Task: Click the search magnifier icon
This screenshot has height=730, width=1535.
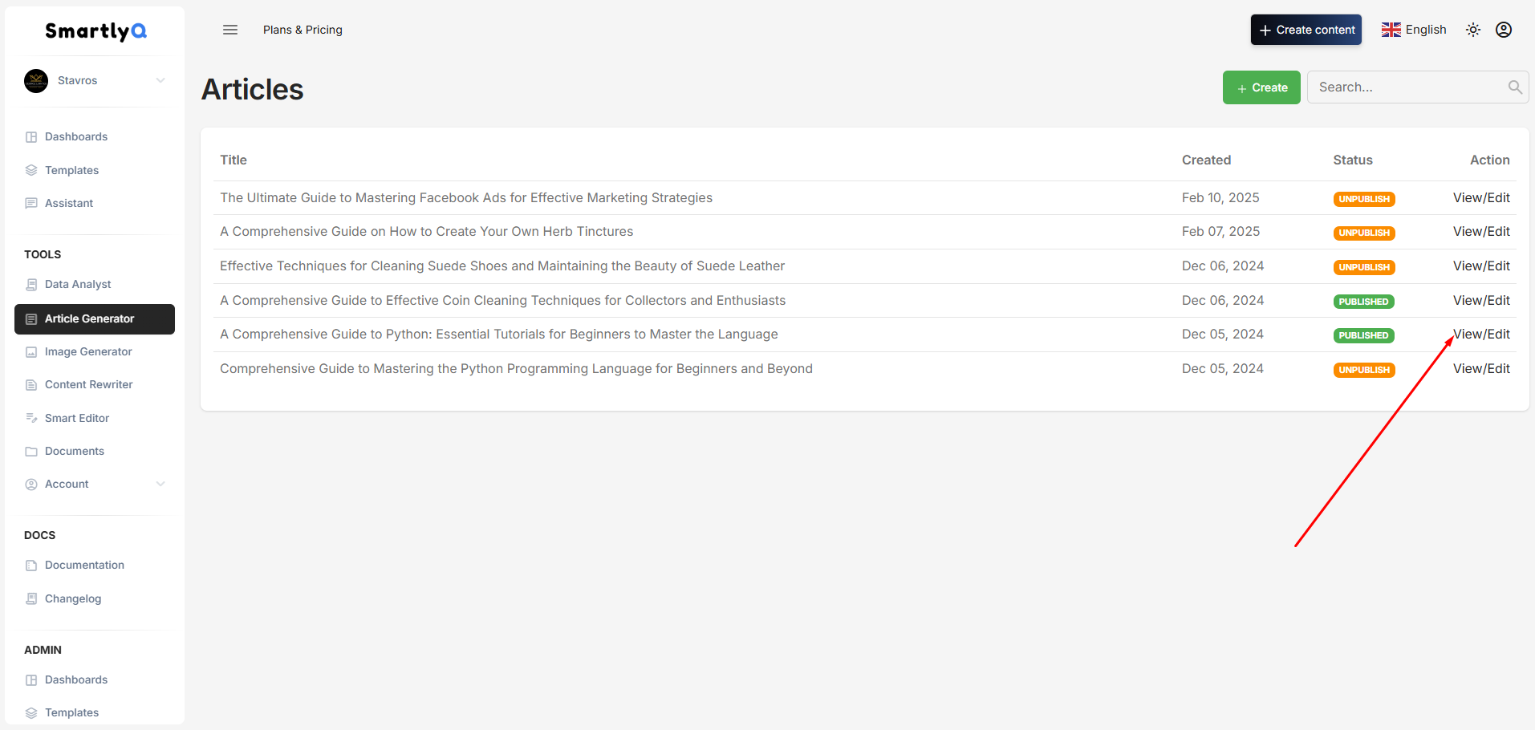Action: (1515, 87)
